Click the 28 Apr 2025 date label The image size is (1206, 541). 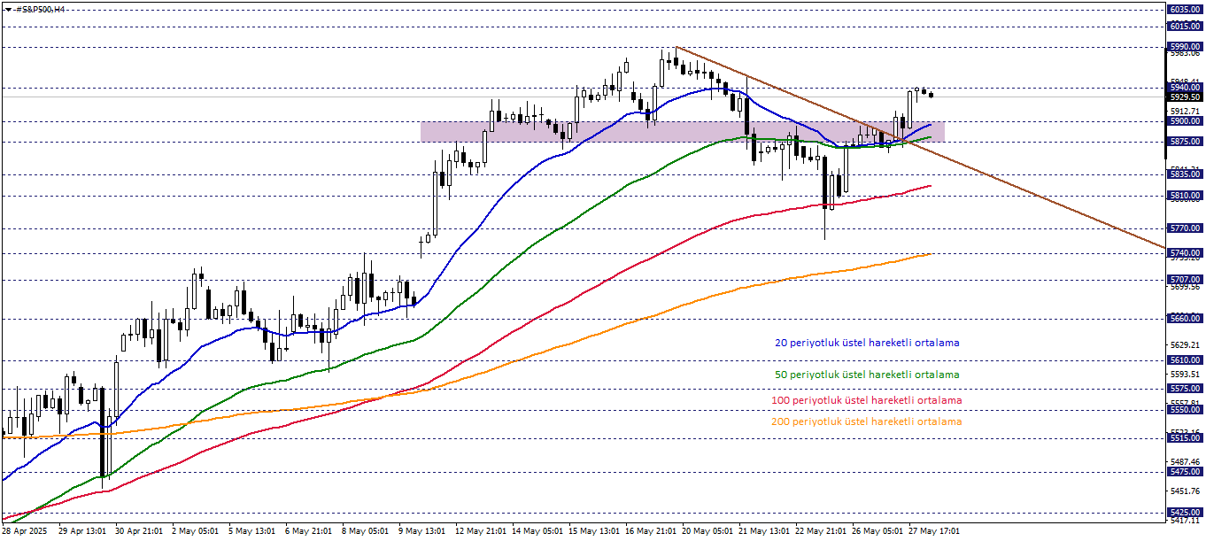[x=23, y=531]
